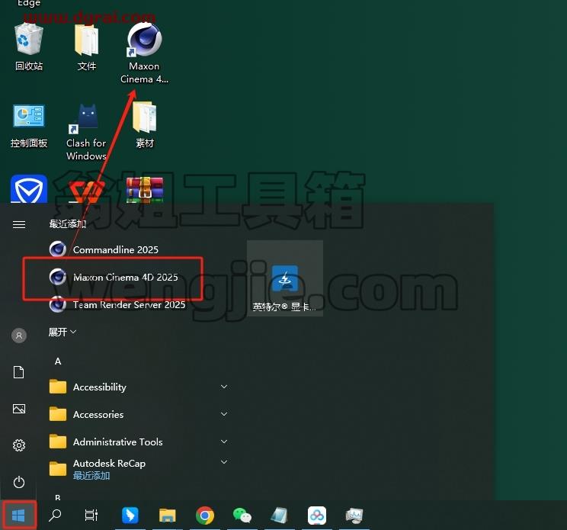
Task: Expand the Accessibility folder chevron
Action: click(x=224, y=387)
